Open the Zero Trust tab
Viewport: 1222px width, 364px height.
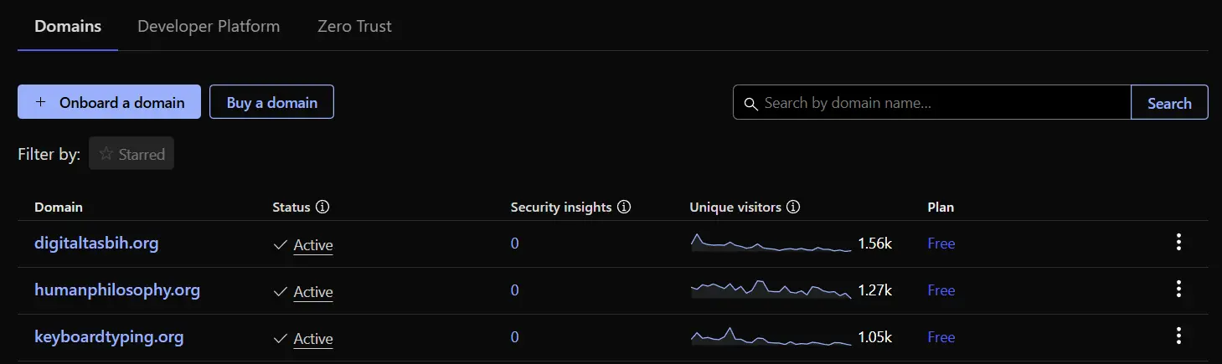[354, 26]
